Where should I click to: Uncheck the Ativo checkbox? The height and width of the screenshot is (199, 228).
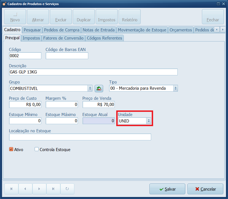[x=11, y=149]
